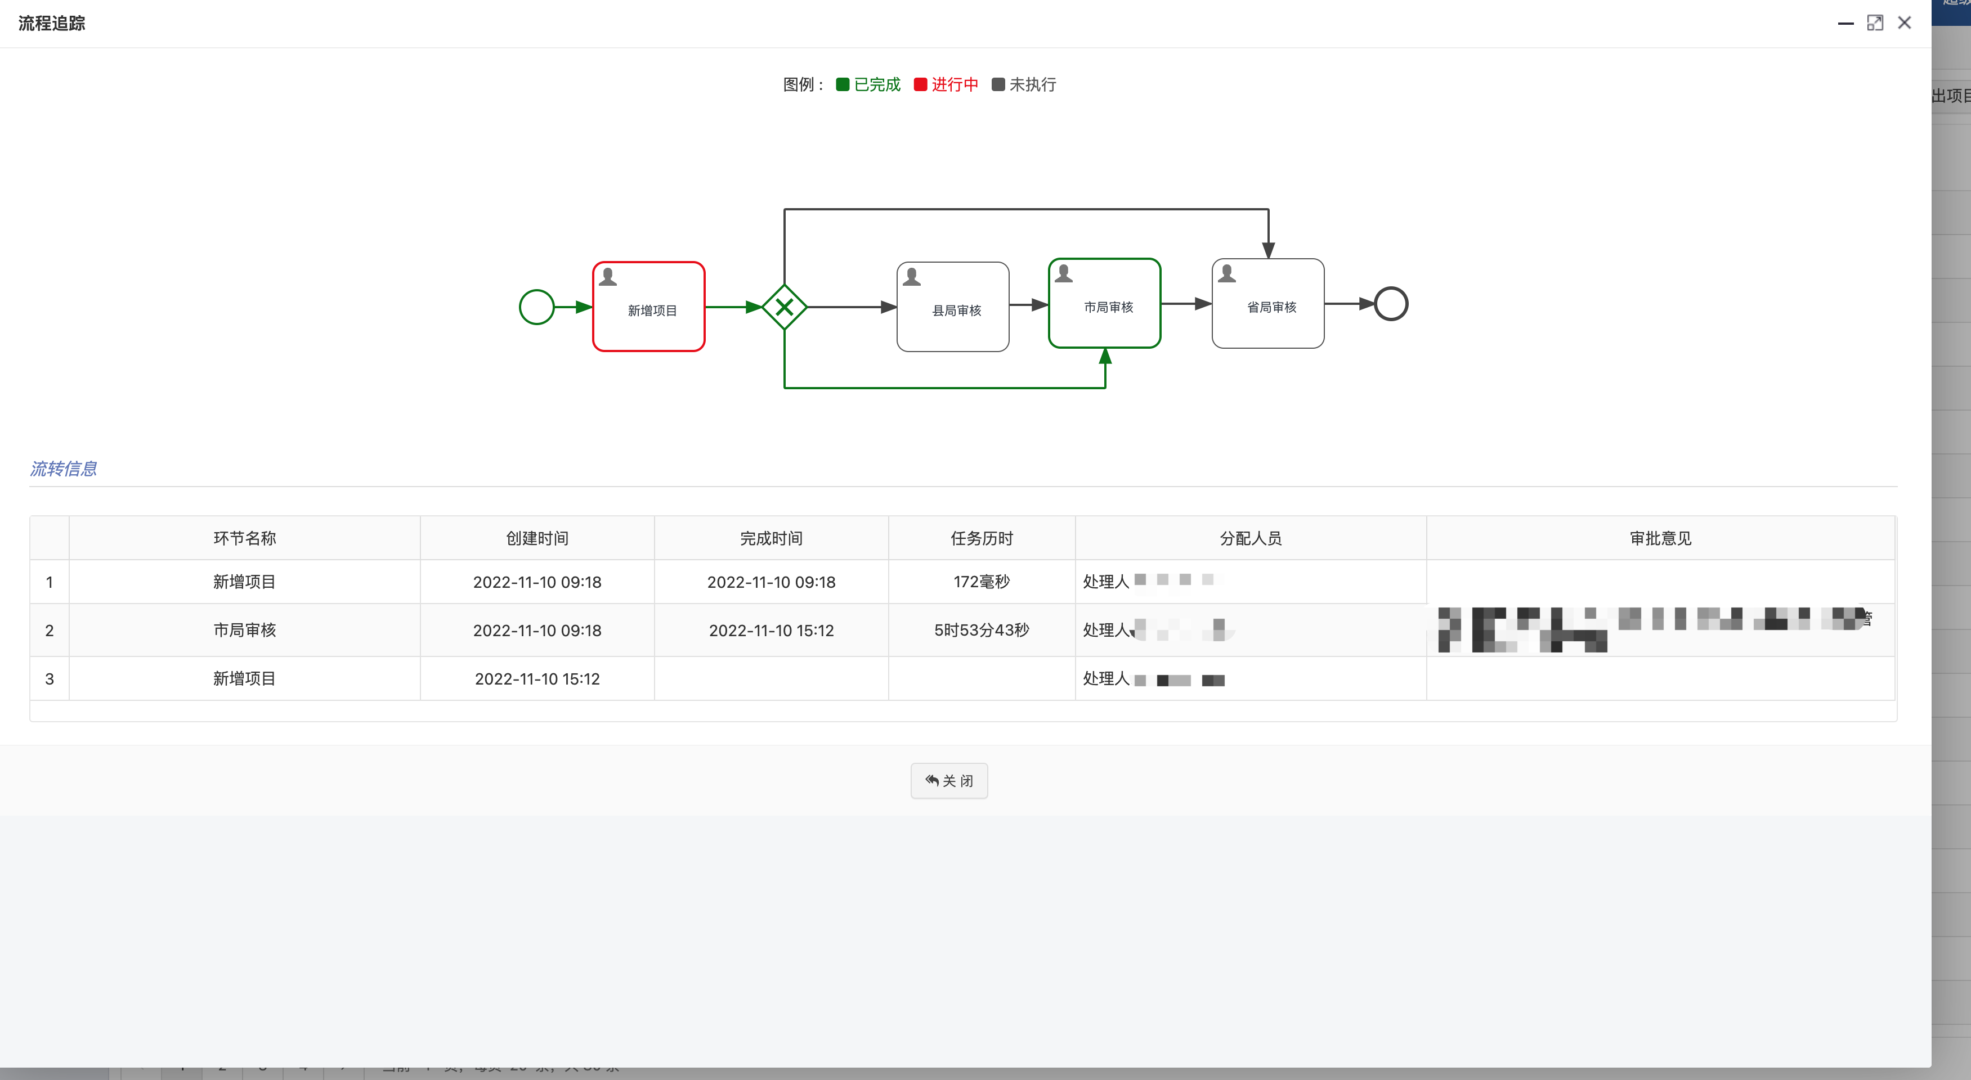Click the red 进行中 legend swatch
This screenshot has width=1971, height=1080.
tap(920, 84)
